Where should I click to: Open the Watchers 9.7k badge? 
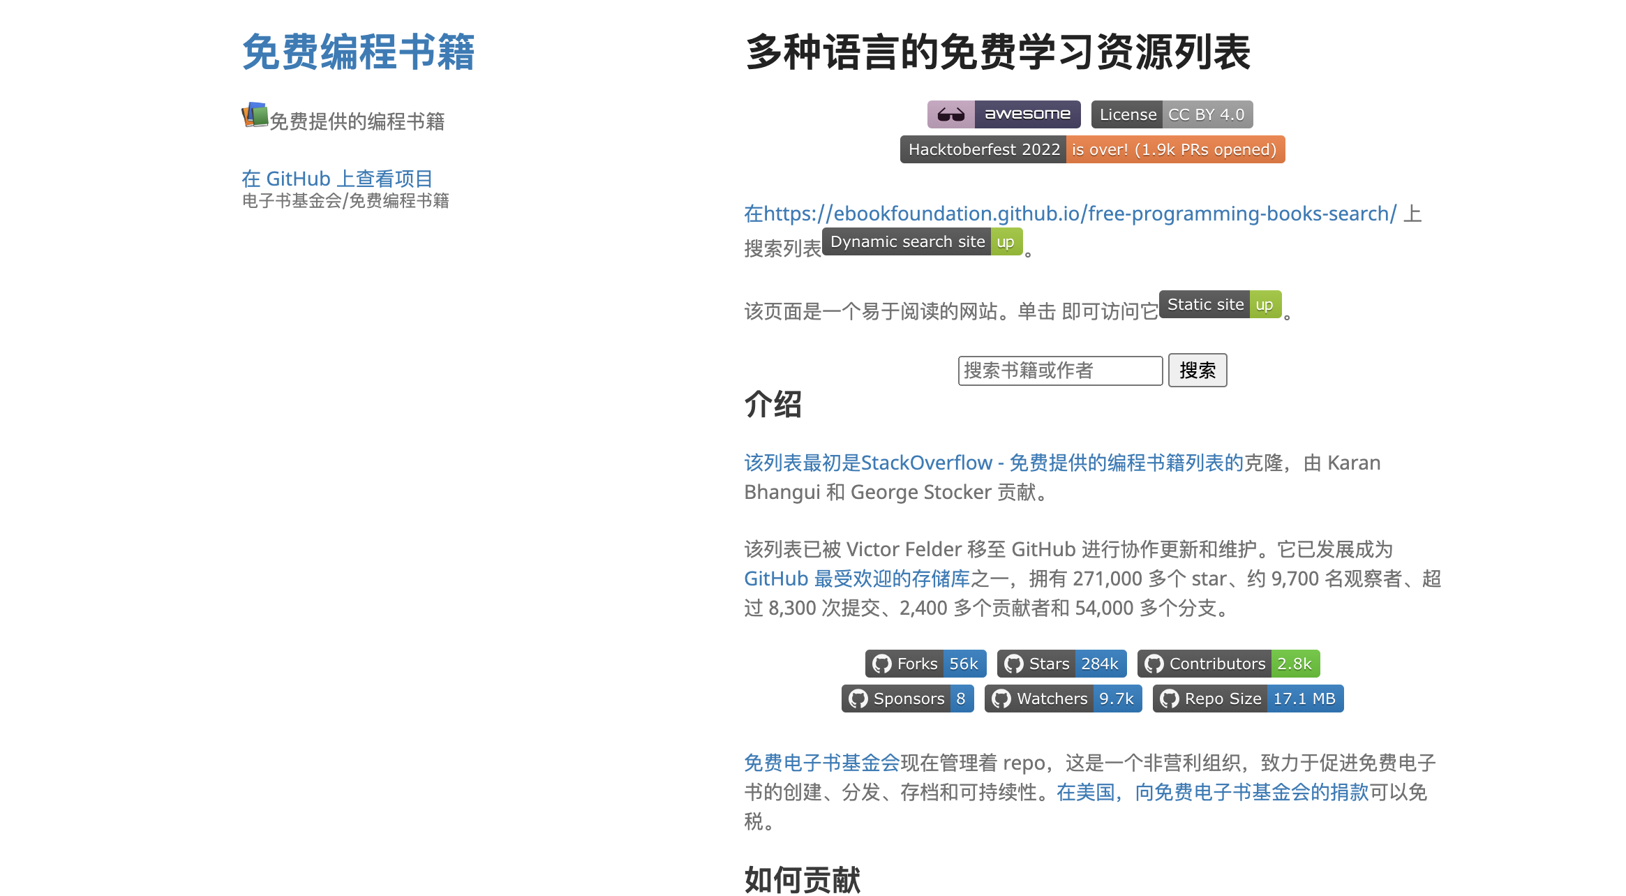1063,699
